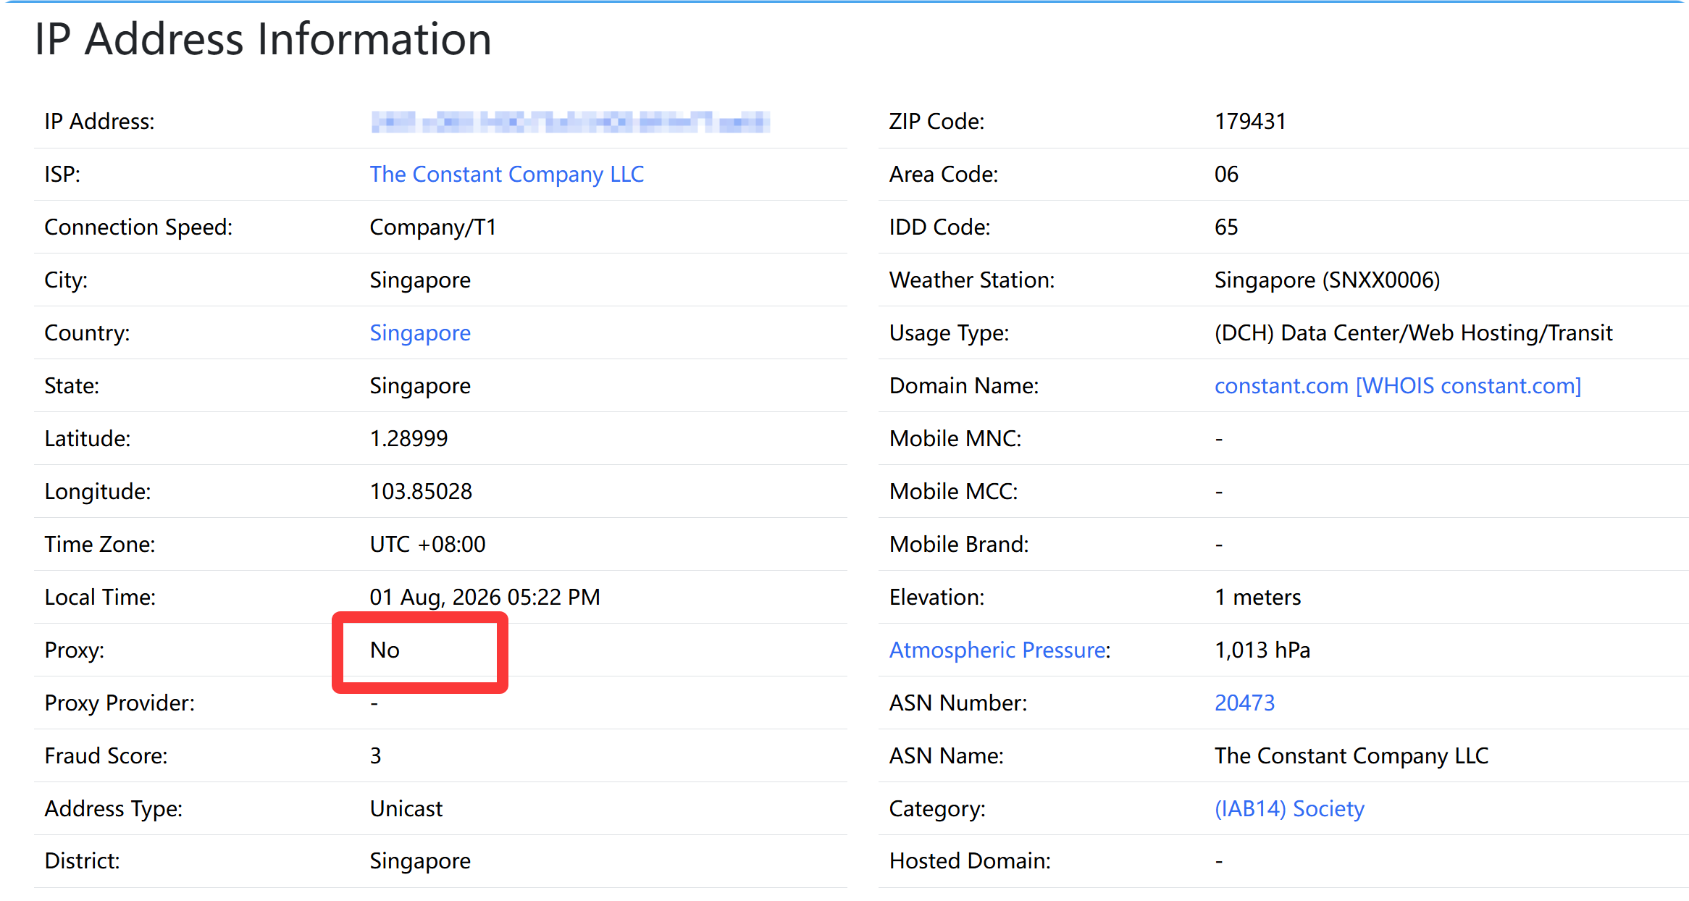
Task: Select the Area Code value 06
Action: (x=1226, y=175)
